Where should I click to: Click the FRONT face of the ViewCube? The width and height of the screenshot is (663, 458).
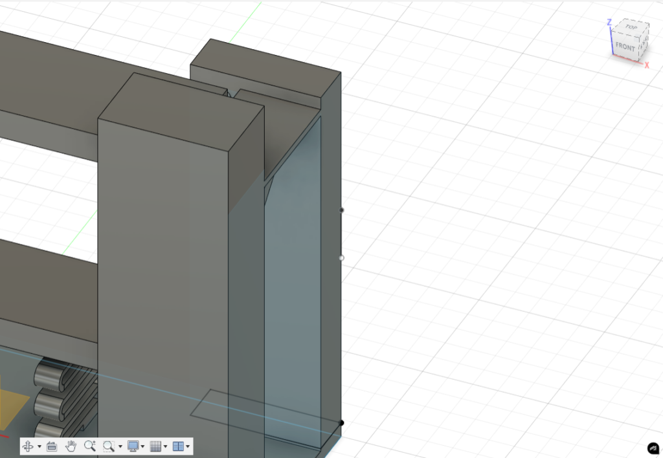[x=625, y=47]
